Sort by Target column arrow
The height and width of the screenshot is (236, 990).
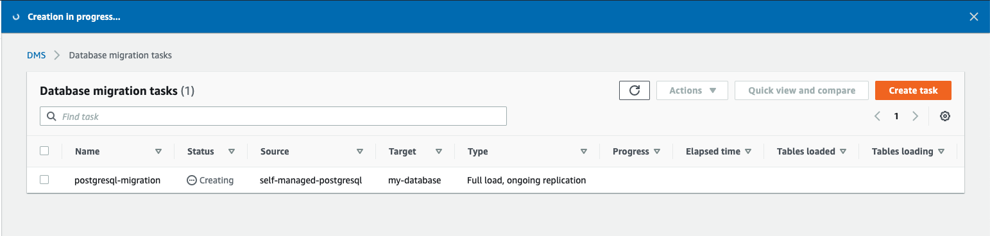tap(439, 152)
